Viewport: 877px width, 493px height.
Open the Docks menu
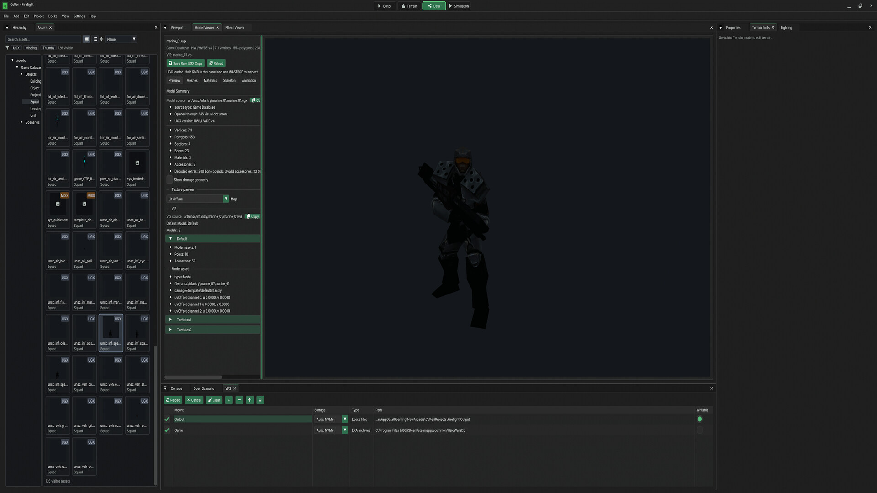[53, 16]
